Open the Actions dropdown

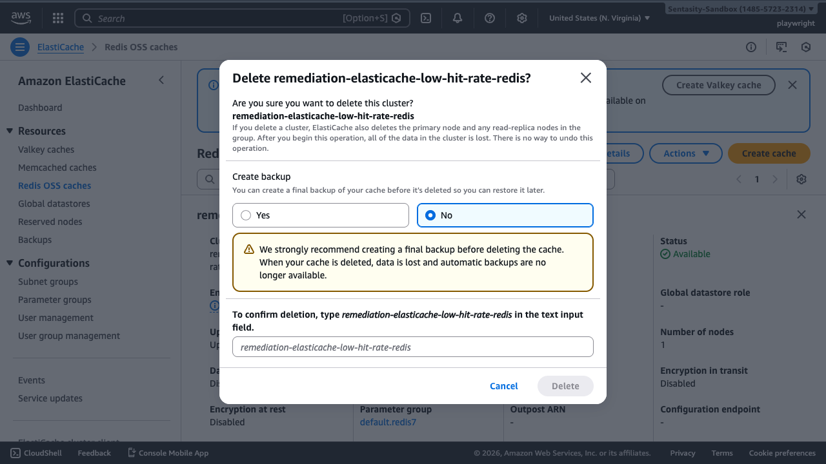[687, 153]
